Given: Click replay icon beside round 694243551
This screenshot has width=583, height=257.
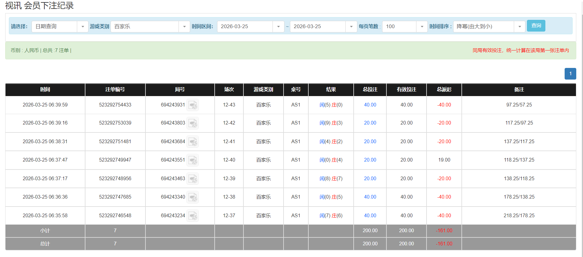Looking at the screenshot, I should coord(193,160).
